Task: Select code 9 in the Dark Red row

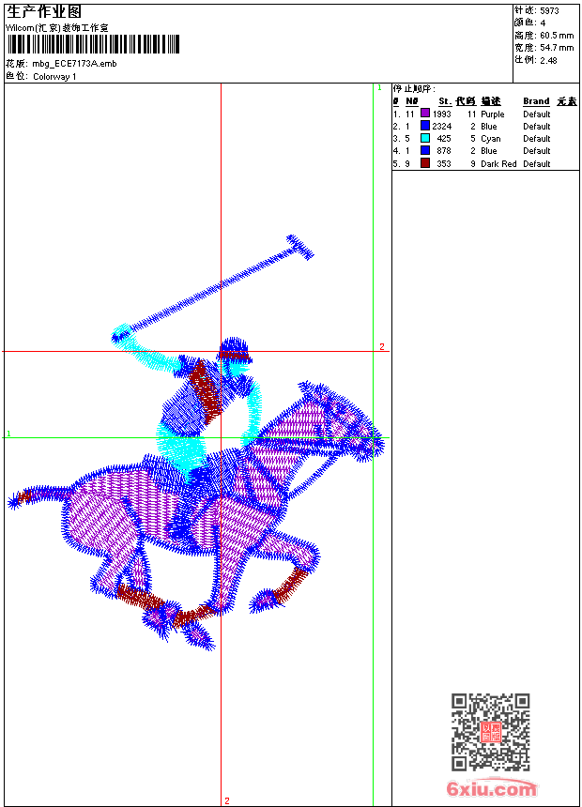Action: [473, 163]
